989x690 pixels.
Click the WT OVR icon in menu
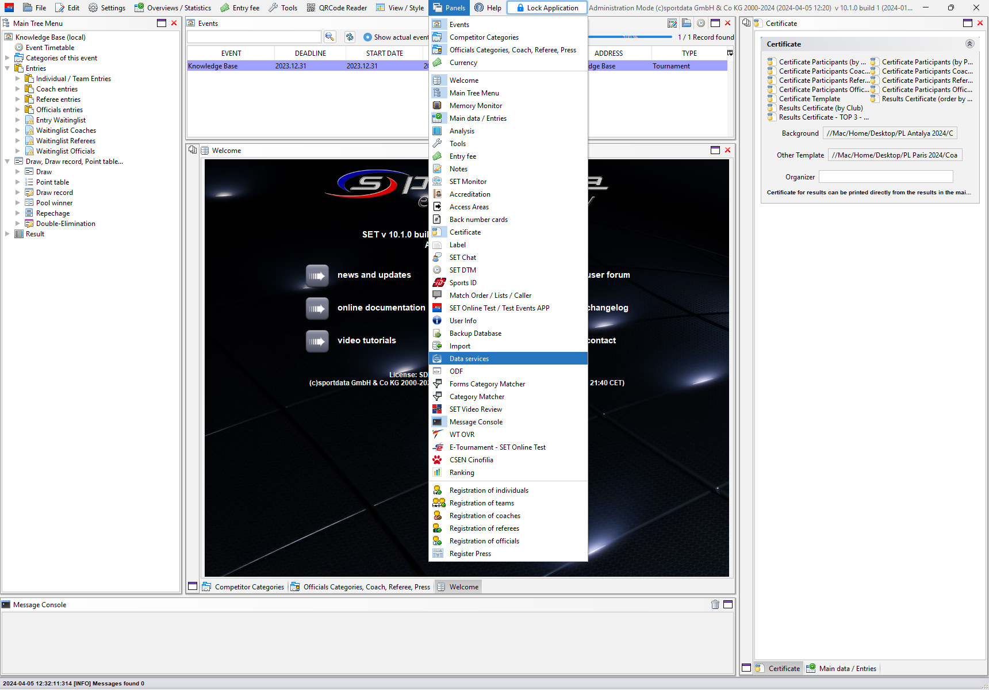pyautogui.click(x=438, y=434)
